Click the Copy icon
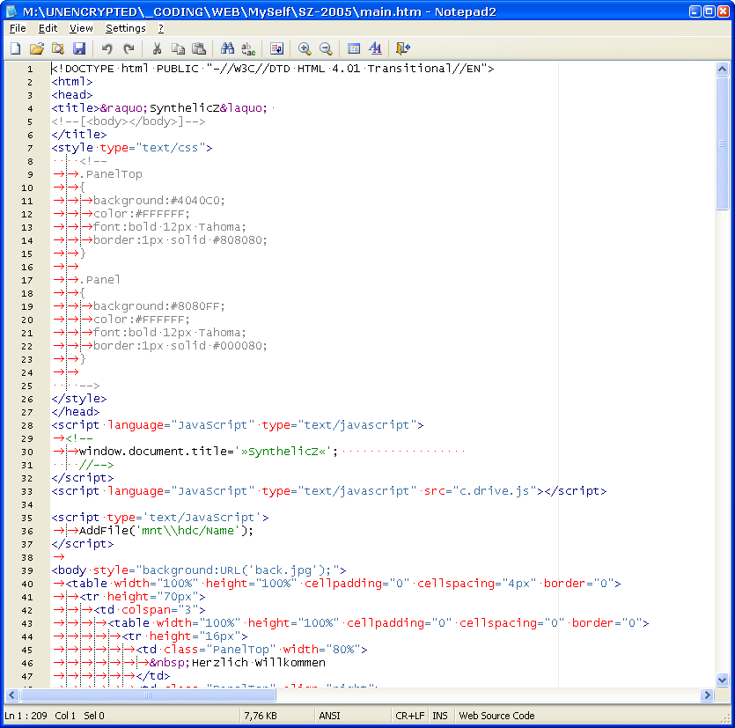The width and height of the screenshot is (735, 728). tap(178, 48)
